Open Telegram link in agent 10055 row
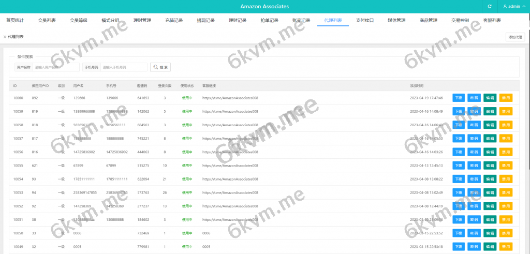This screenshot has height=254, width=530. pyautogui.click(x=230, y=166)
